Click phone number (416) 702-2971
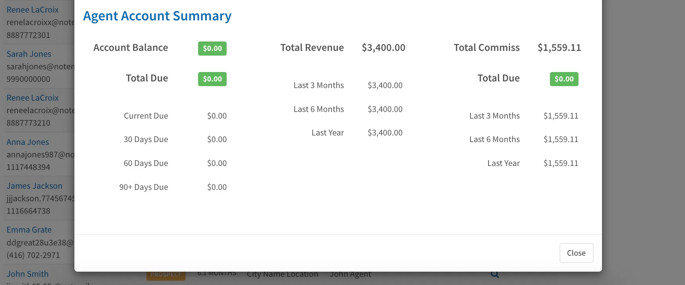Image resolution: width=685 pixels, height=285 pixels. (33, 255)
